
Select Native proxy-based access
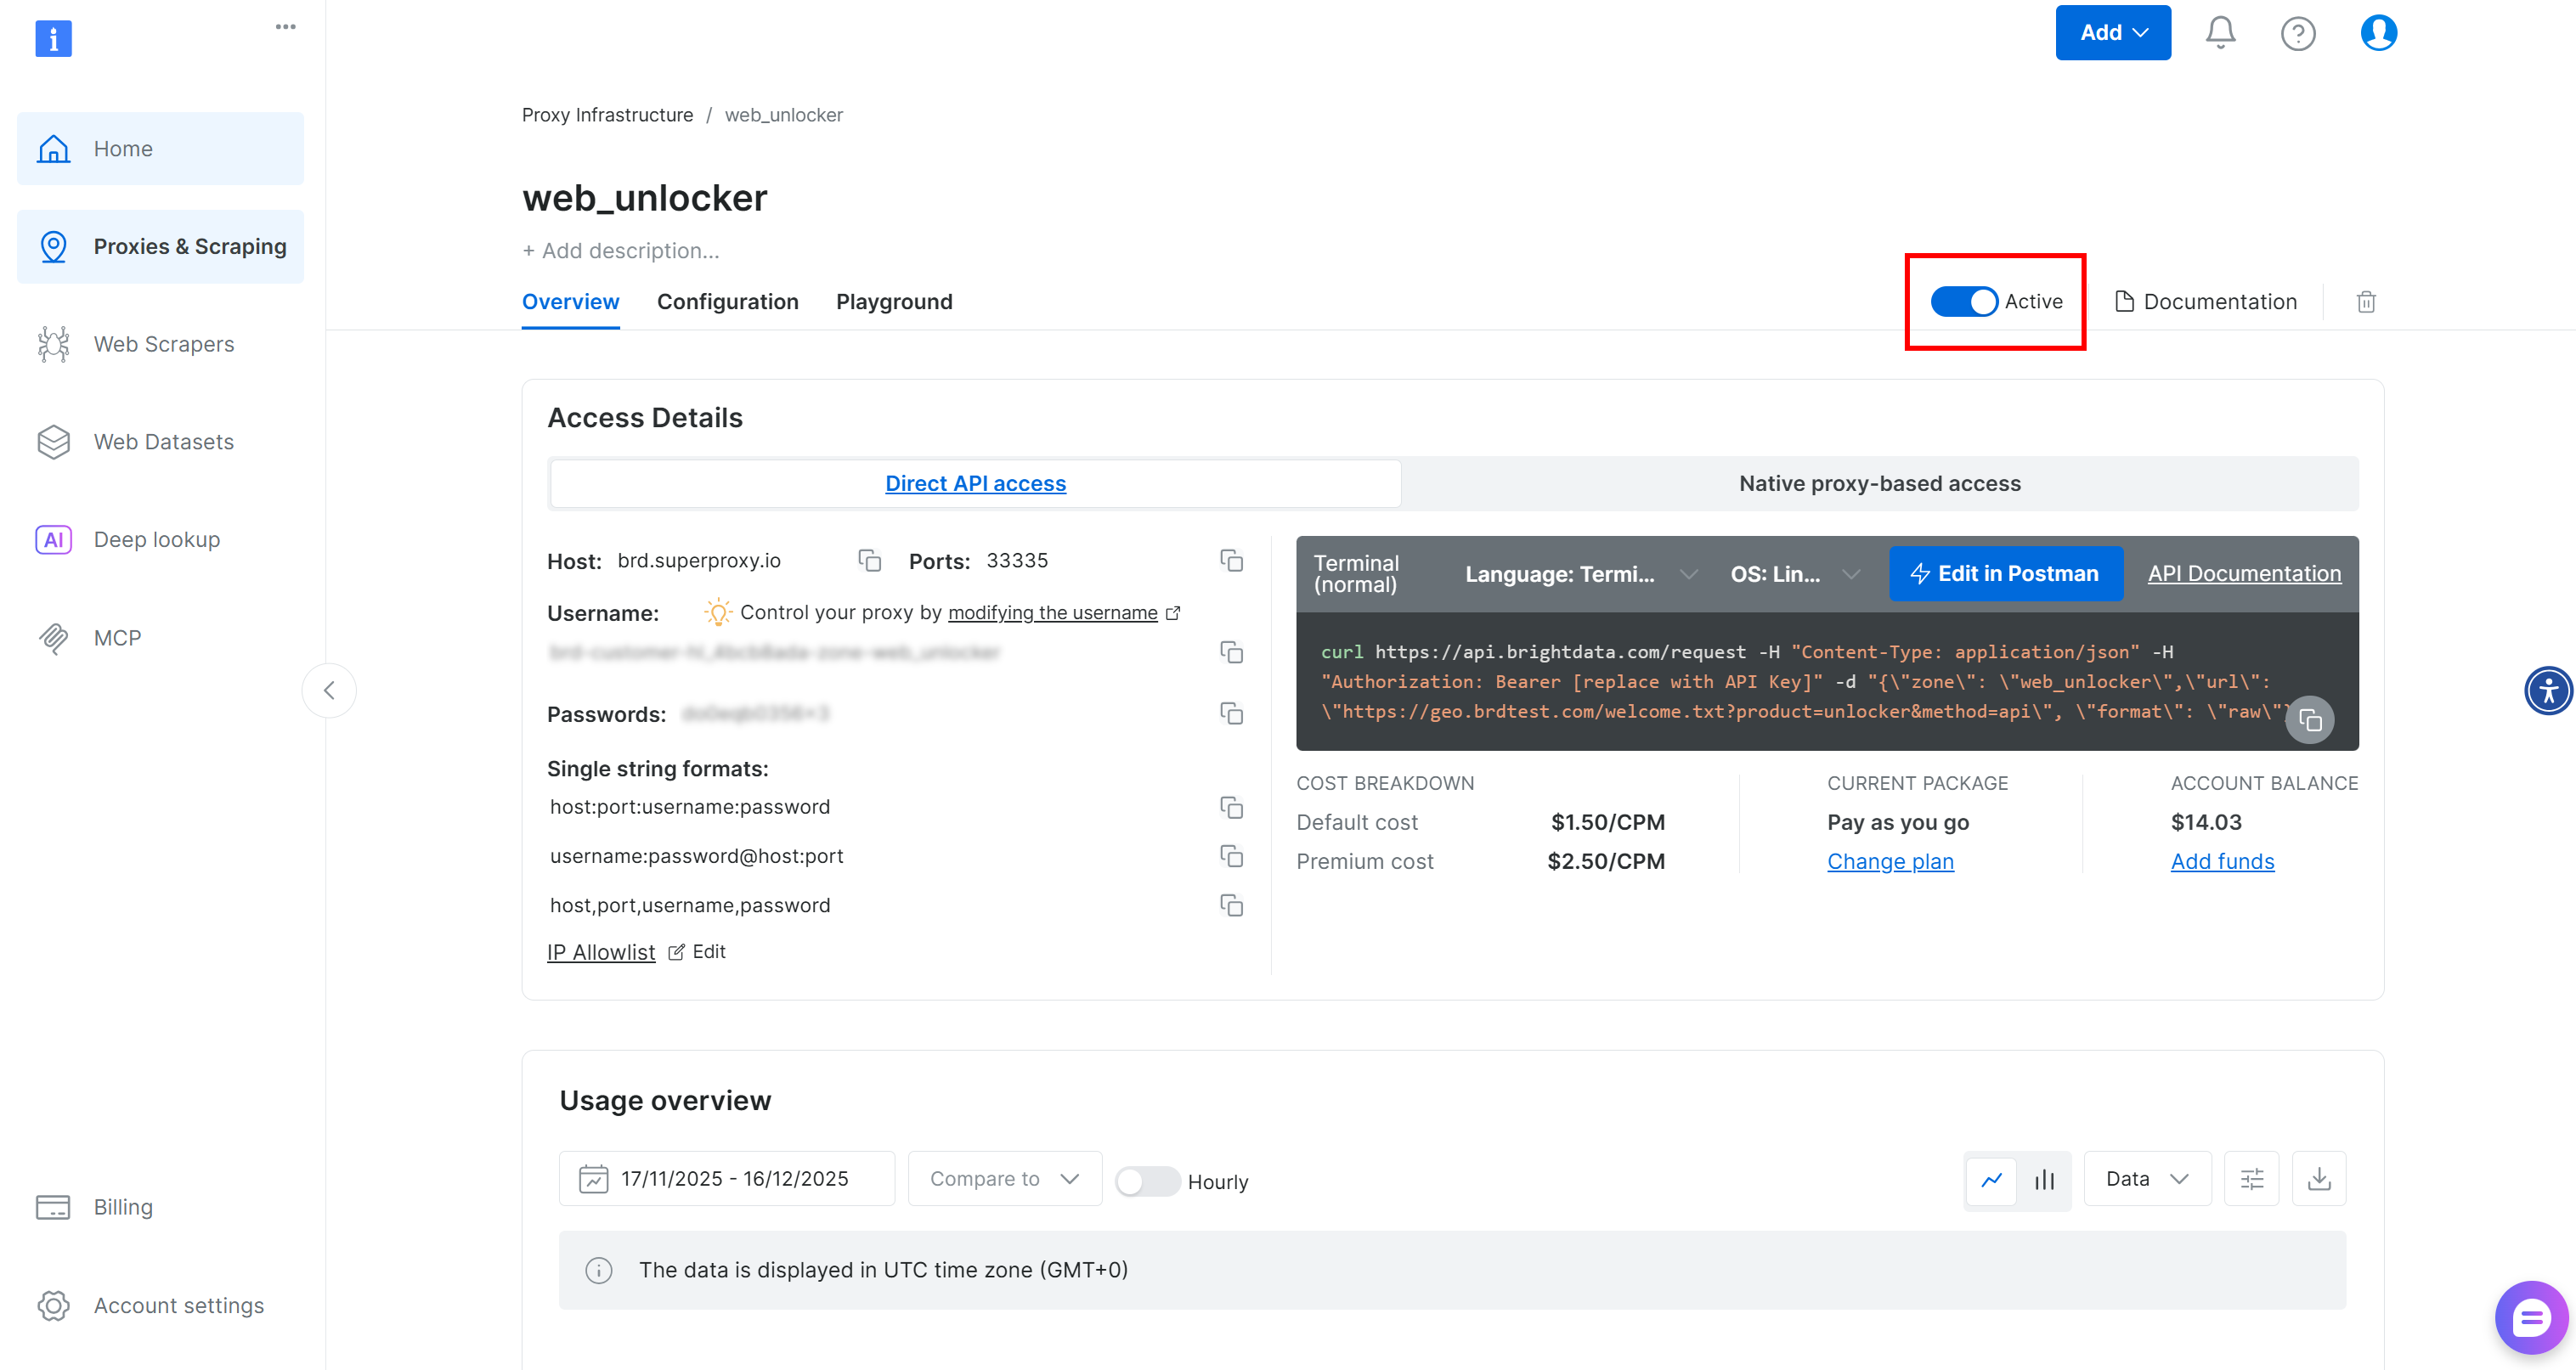(1880, 483)
